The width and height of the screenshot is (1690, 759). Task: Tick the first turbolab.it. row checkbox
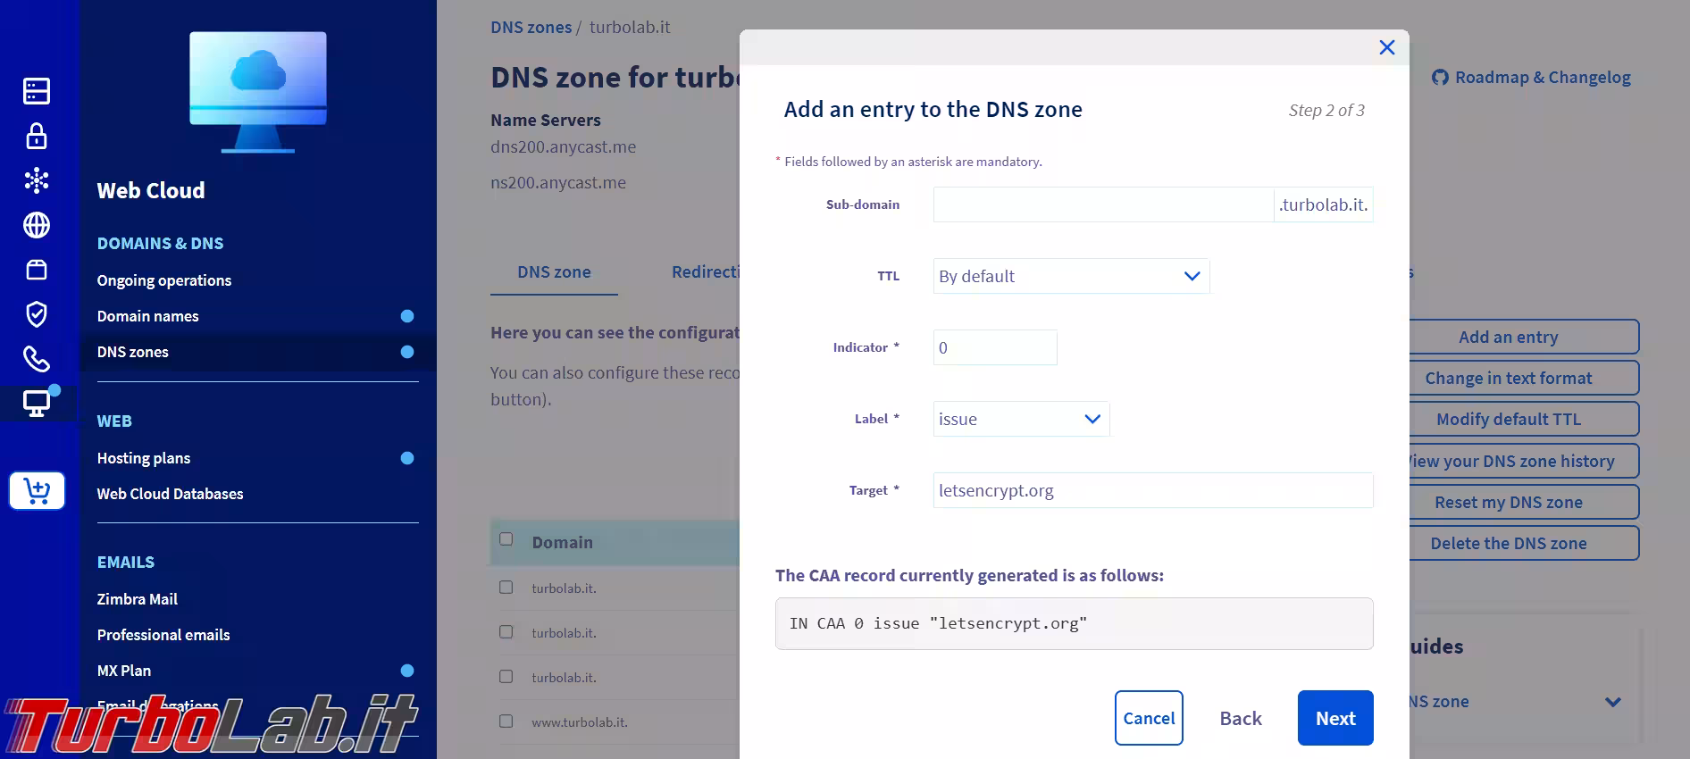(506, 588)
